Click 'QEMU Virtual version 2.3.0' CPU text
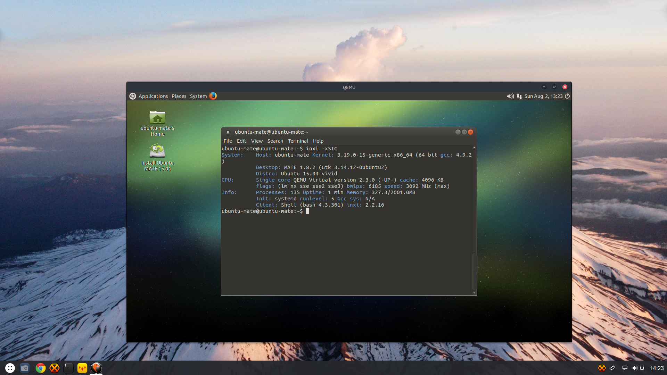The height and width of the screenshot is (375, 667). tap(334, 180)
